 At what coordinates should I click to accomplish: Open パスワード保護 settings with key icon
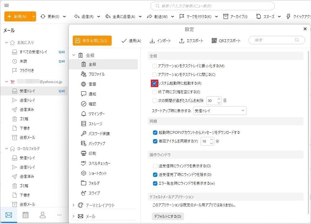coord(83,134)
